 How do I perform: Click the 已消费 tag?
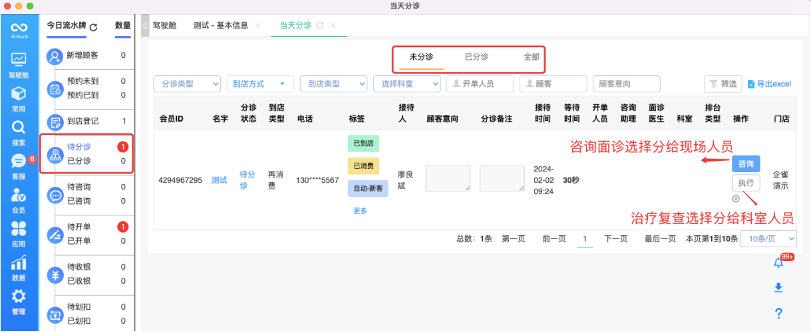(x=363, y=166)
